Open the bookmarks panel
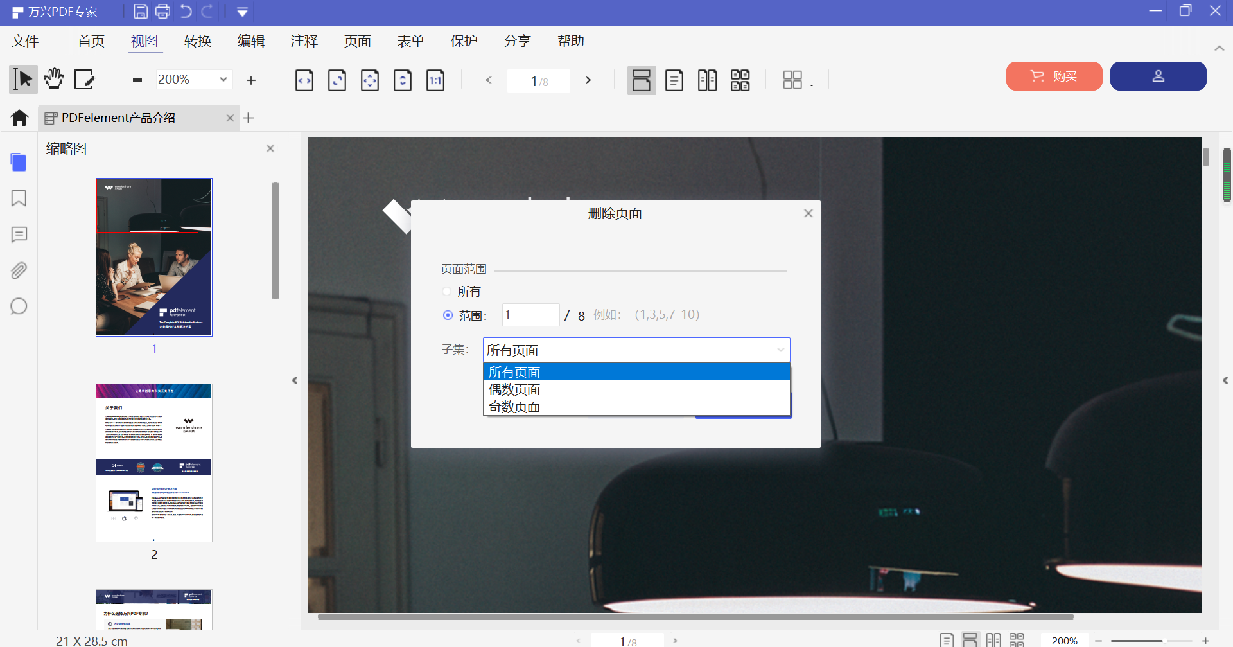This screenshot has width=1233, height=647. click(18, 199)
